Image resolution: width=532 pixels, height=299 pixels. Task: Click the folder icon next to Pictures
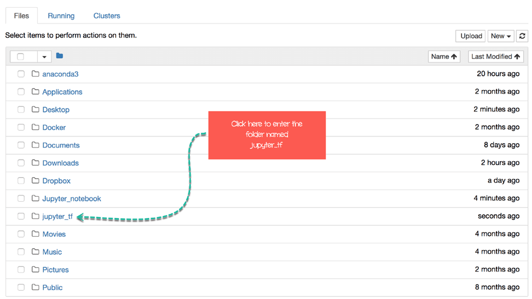(36, 269)
